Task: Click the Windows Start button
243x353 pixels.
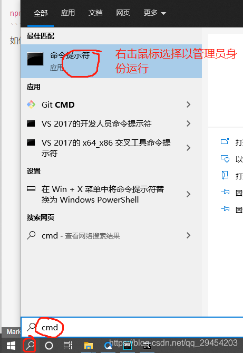Action: (x=11, y=346)
